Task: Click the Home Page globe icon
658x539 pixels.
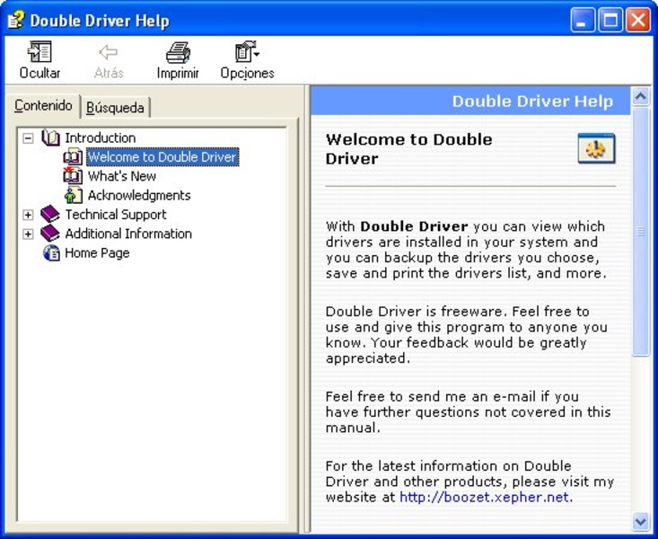Action: tap(51, 253)
